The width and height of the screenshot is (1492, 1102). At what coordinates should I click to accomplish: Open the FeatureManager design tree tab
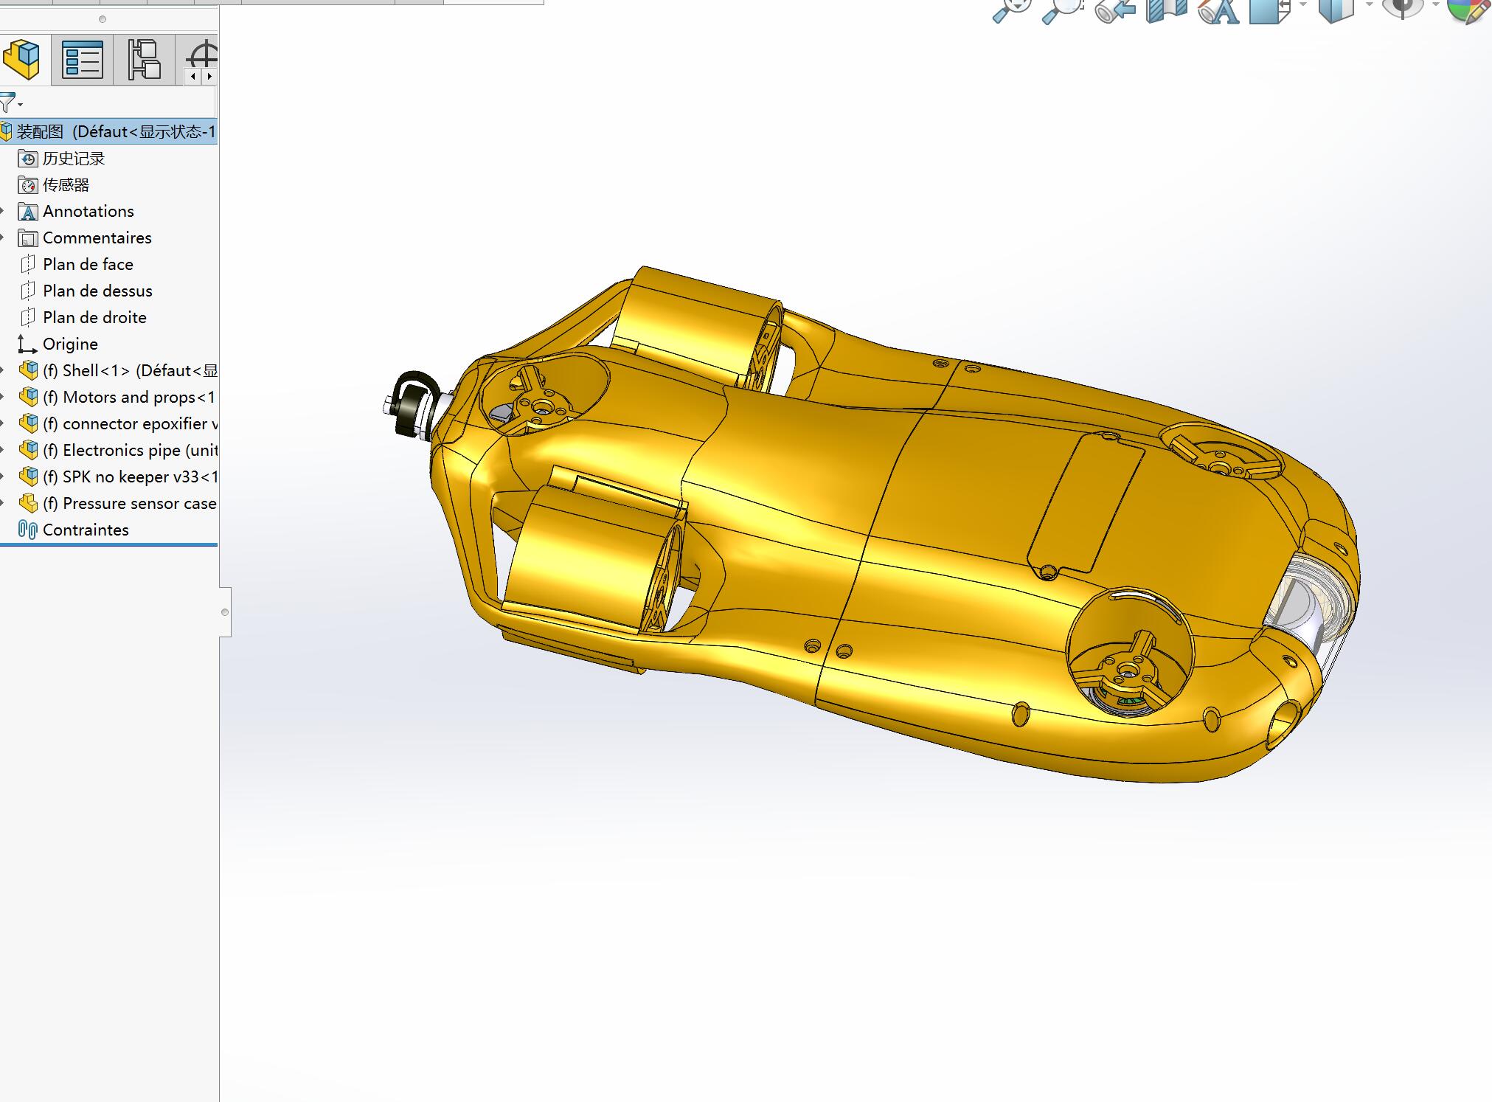tap(22, 59)
